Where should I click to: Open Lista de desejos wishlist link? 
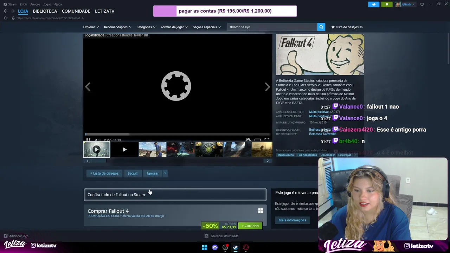(x=347, y=27)
